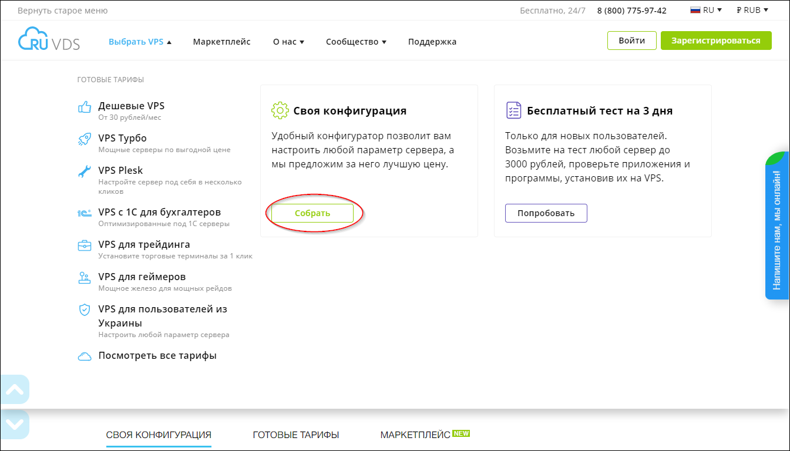
Task: Open the Напишите нам, мы онлайн chat tab
Action: (x=777, y=225)
